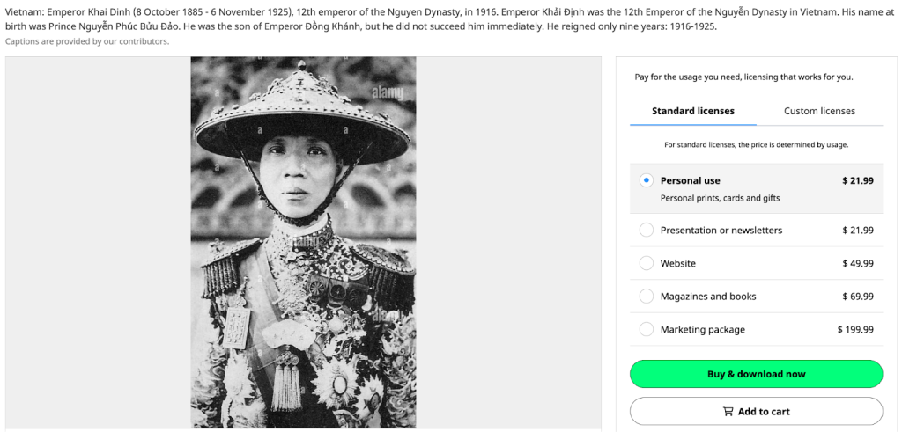Click the 'Captions are provided by our contributors' note
902x432 pixels.
87,41
